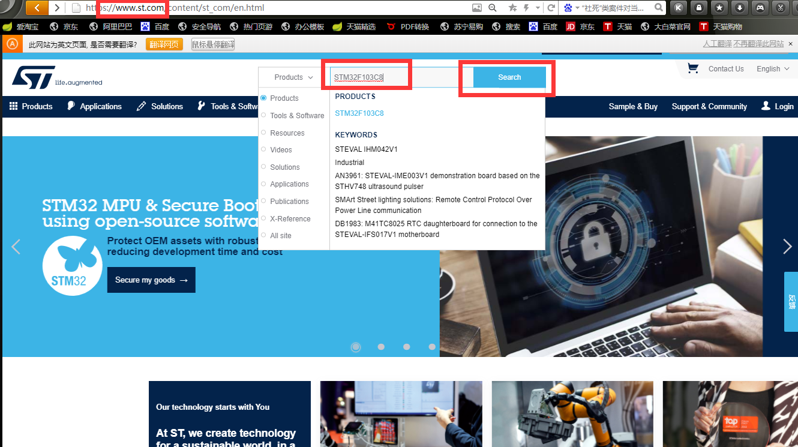798x447 pixels.
Task: Open the 天猫精选 bookmark
Action: pyautogui.click(x=354, y=26)
